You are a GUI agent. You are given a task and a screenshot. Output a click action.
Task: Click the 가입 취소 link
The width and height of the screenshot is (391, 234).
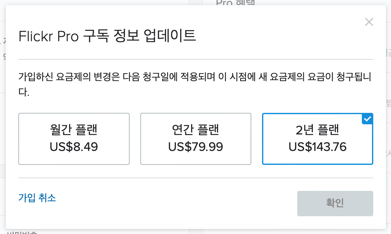tap(37, 198)
